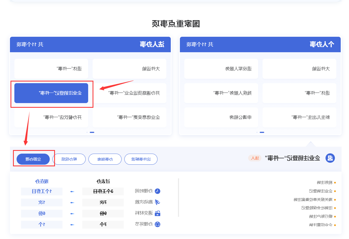This screenshot has width=349, height=239.
Task: Open 退役军人服务 card
Action: [221, 69]
